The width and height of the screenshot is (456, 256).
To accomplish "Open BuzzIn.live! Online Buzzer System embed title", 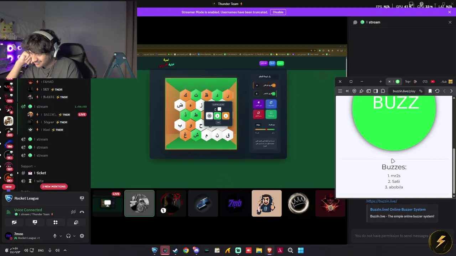I will coord(398,209).
